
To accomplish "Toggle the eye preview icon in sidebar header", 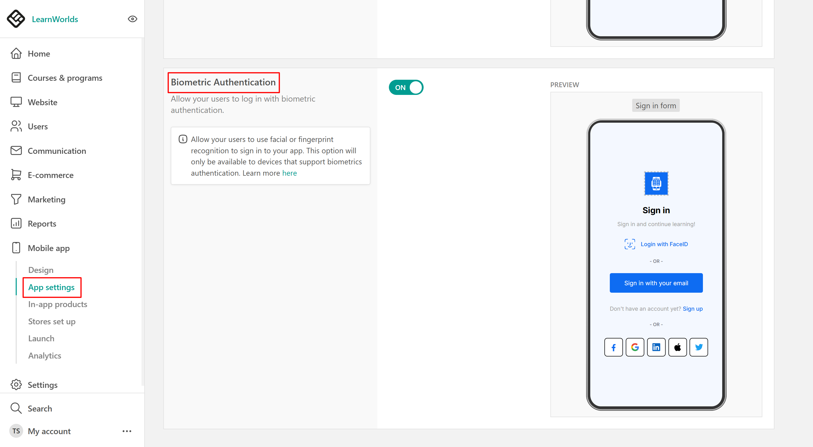I will click(x=132, y=19).
